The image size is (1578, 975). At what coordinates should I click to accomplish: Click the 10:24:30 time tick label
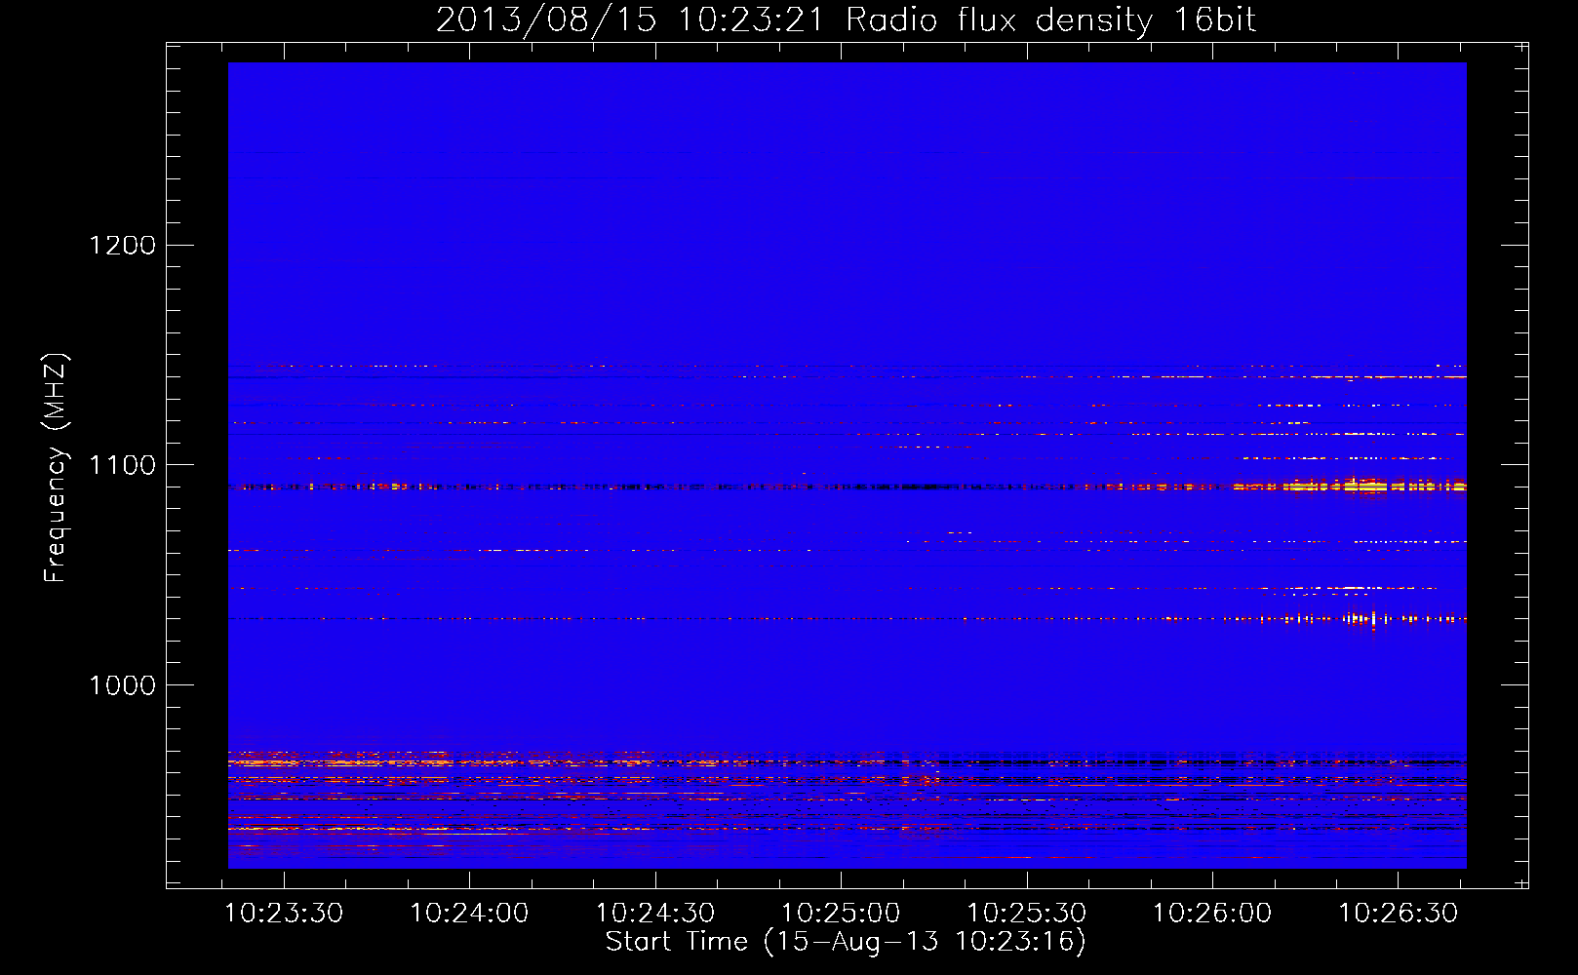(655, 914)
